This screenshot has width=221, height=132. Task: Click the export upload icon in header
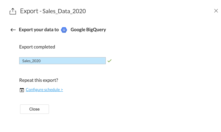(x=13, y=11)
